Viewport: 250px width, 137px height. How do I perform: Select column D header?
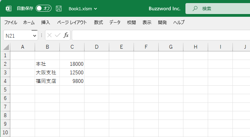coord(97,47)
